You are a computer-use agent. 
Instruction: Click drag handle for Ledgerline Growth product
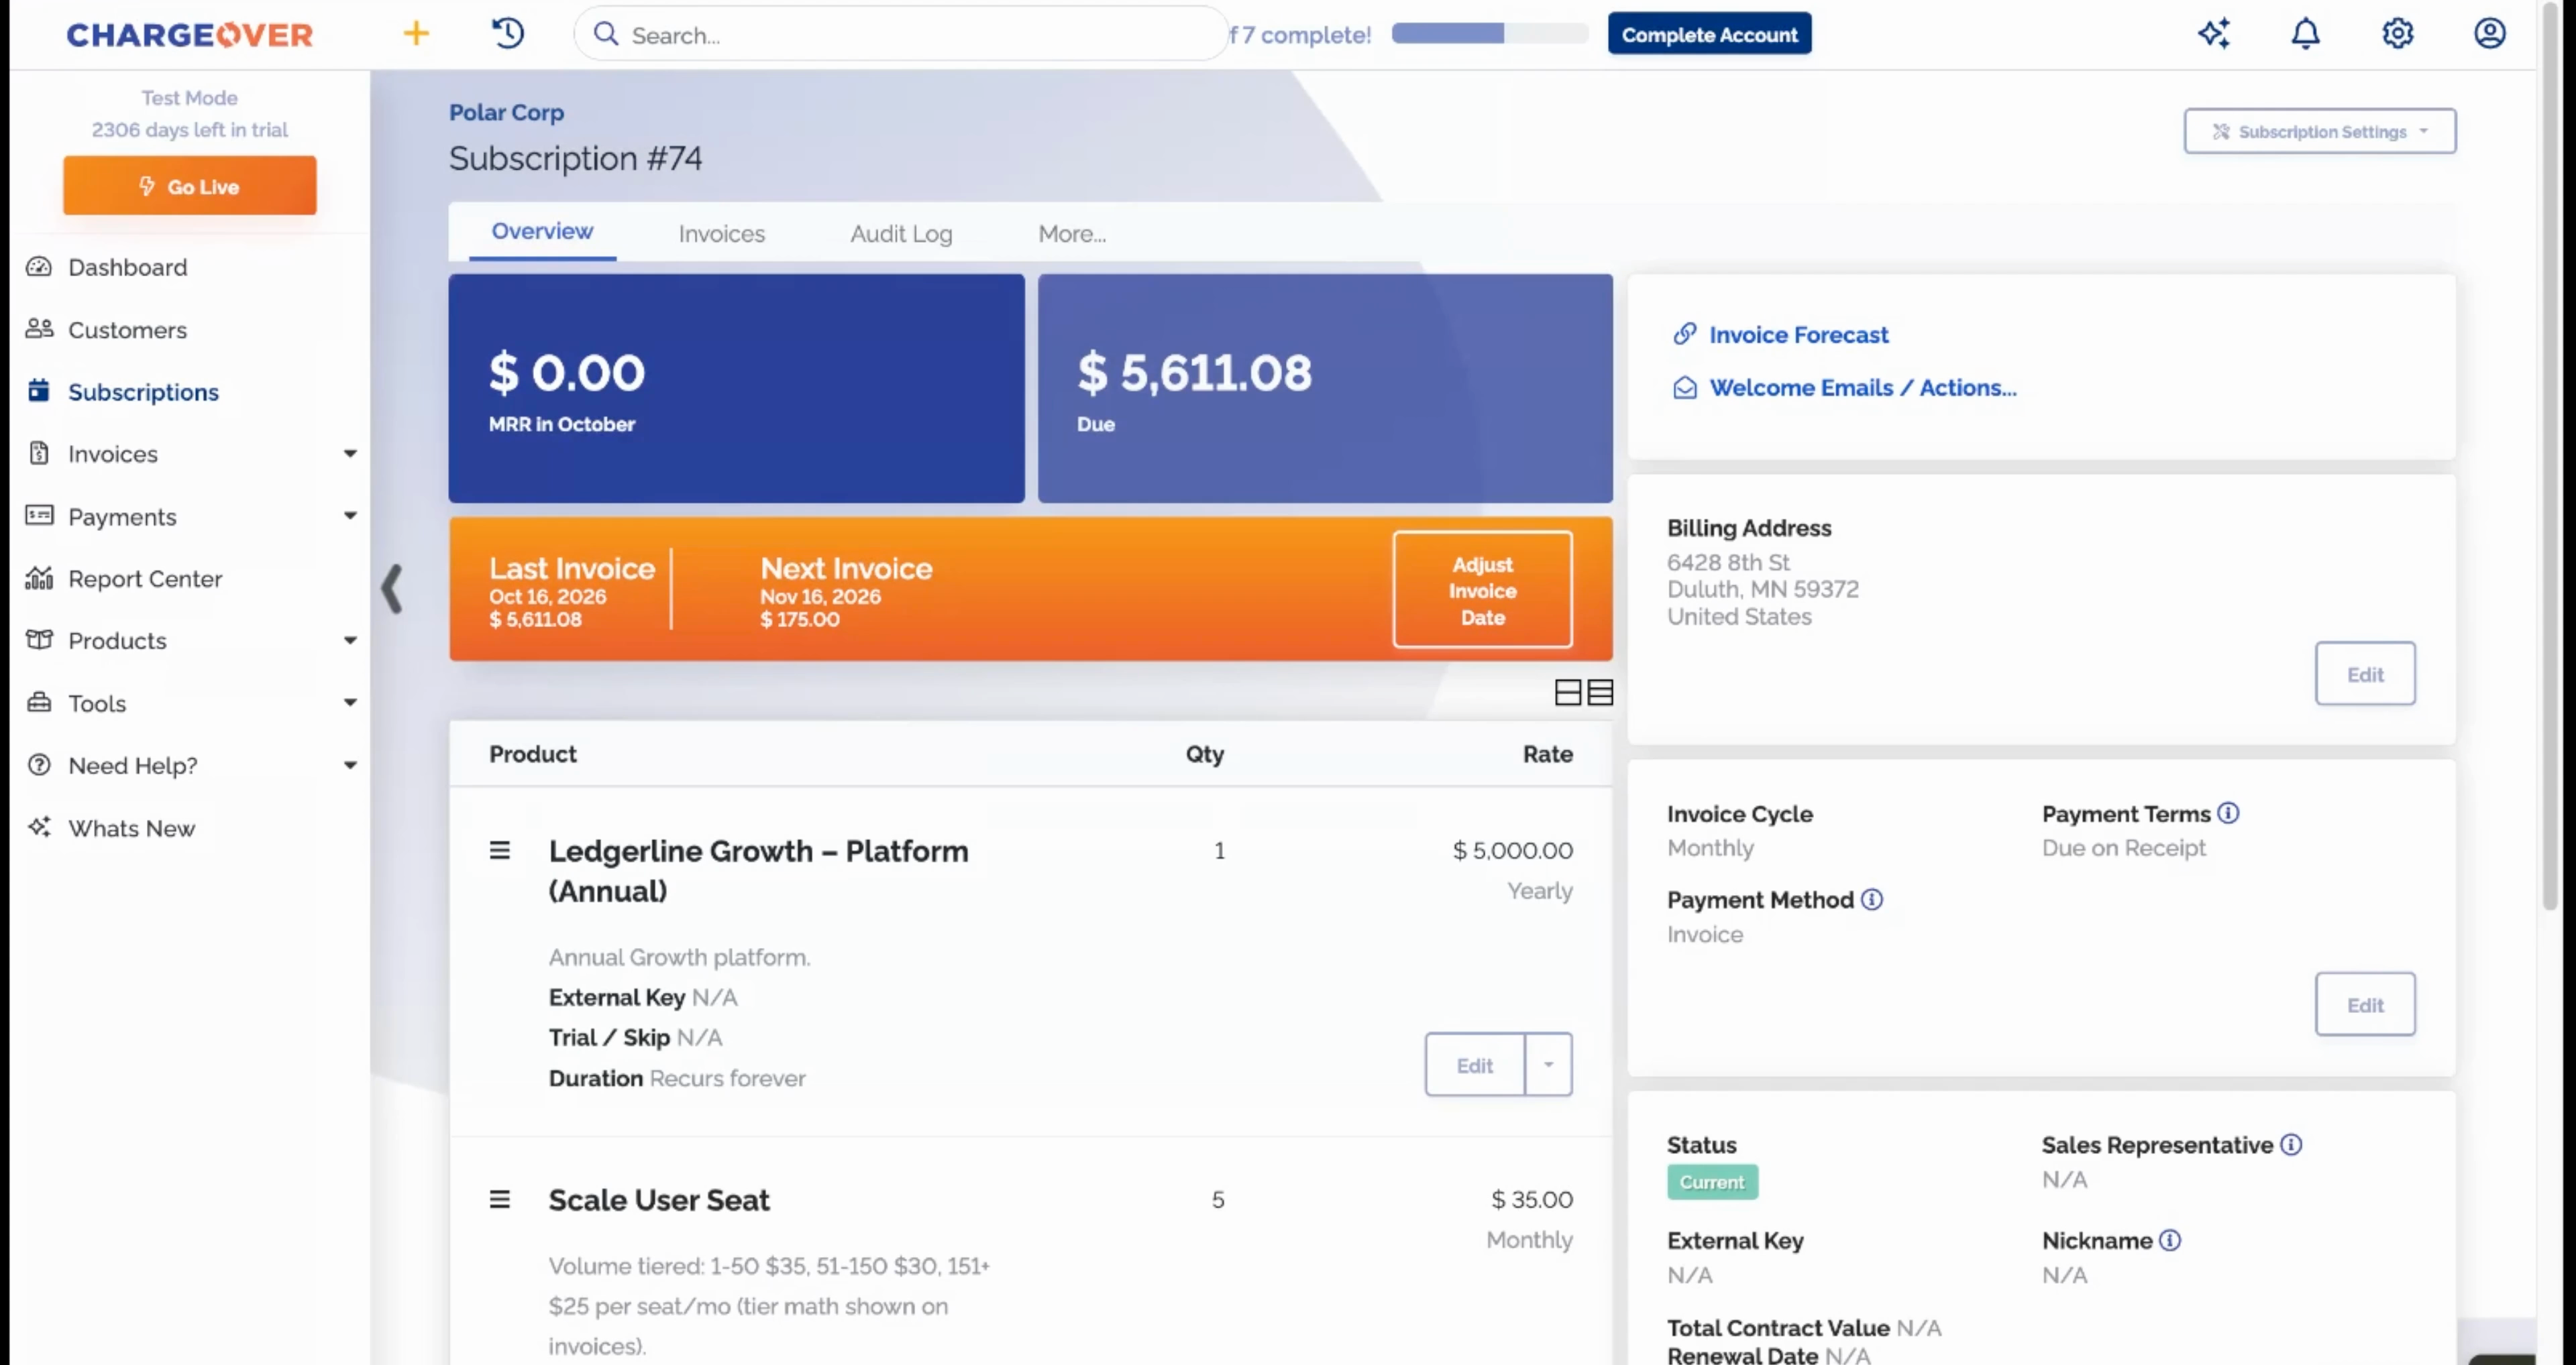(x=500, y=850)
